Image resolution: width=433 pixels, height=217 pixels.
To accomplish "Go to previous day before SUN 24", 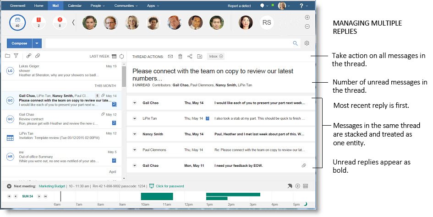I will (16, 196).
